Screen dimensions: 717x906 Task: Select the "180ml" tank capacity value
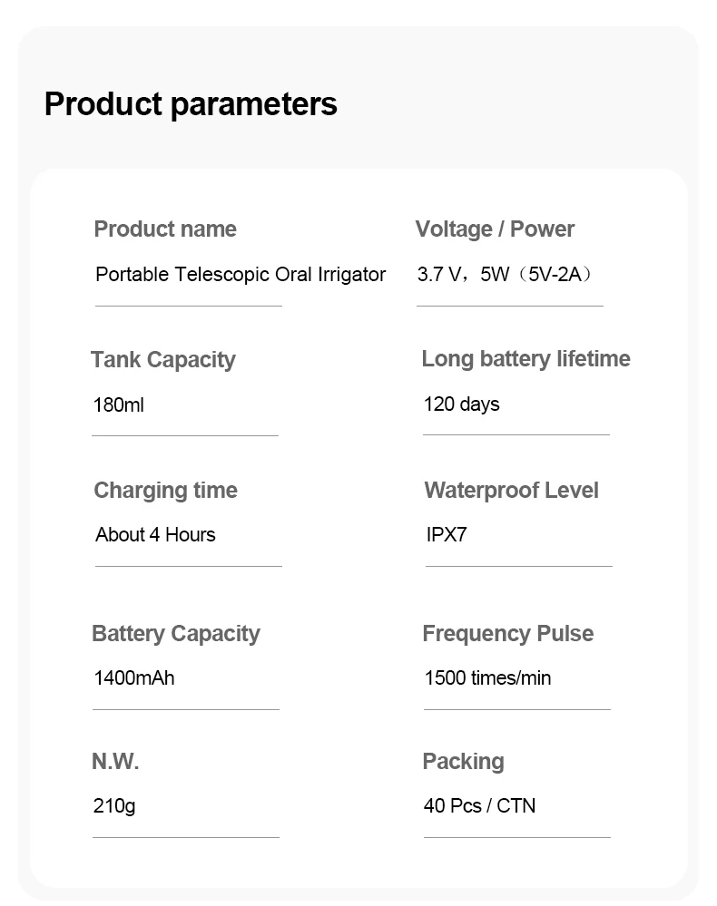coord(119,405)
